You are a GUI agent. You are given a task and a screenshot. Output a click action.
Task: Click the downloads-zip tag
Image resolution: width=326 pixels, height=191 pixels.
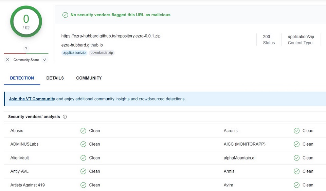point(102,53)
